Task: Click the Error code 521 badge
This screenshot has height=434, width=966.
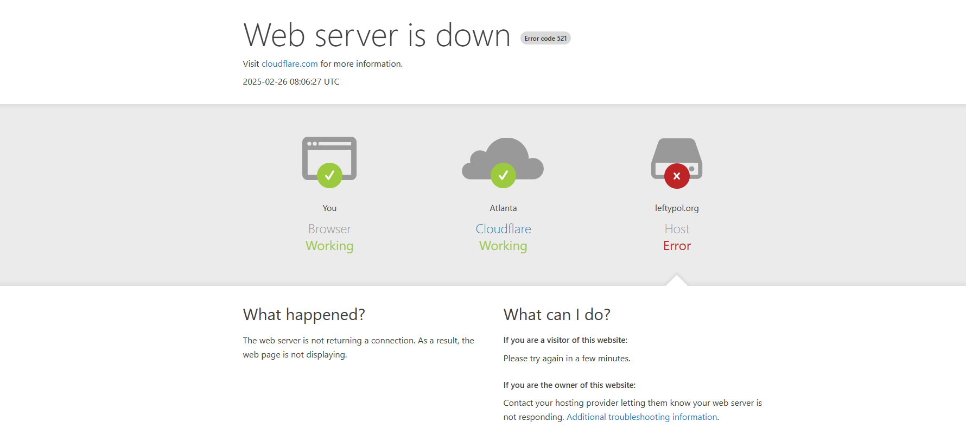Action: click(x=545, y=38)
